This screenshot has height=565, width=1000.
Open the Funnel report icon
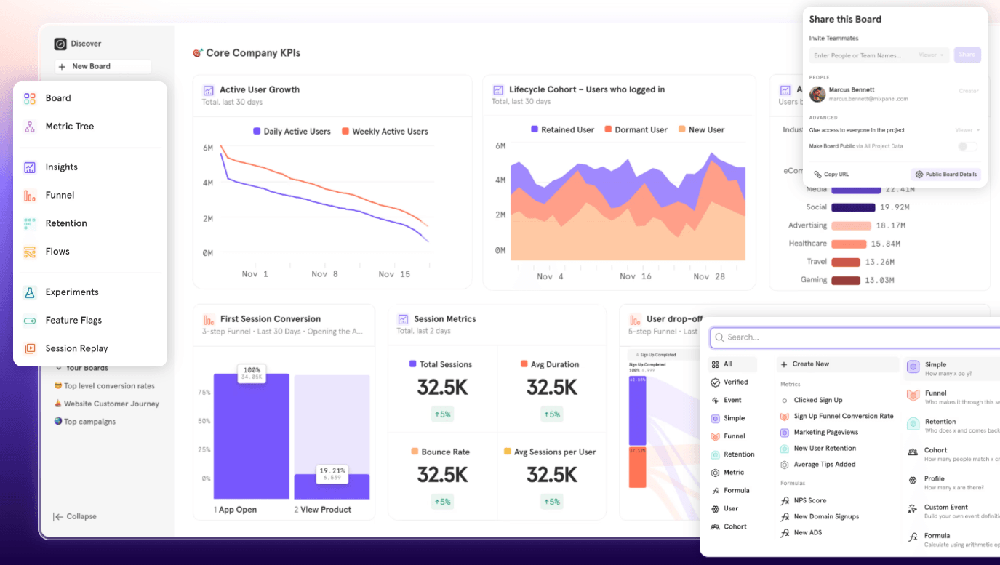click(30, 195)
